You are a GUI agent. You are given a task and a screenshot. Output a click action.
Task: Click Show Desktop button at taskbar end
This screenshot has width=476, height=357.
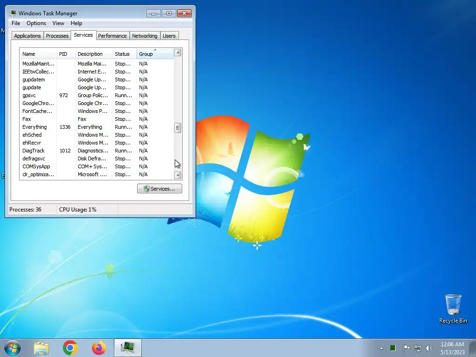473,348
